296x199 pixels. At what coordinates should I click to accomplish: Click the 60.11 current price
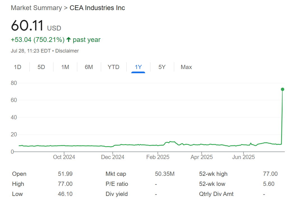27,26
